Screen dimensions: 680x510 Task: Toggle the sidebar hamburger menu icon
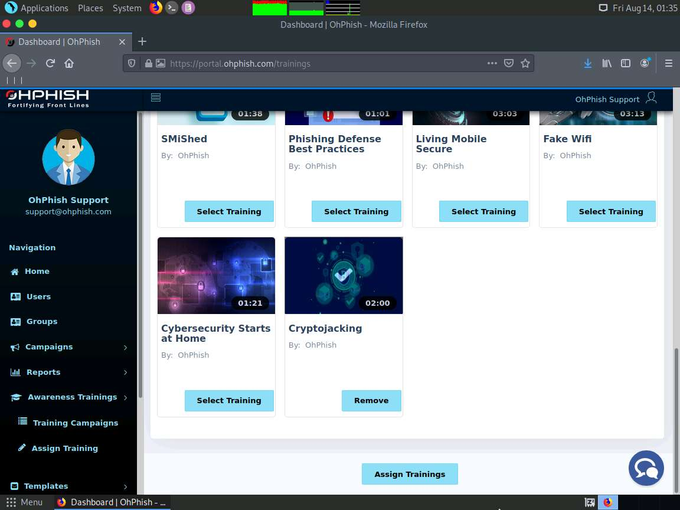coord(156,97)
